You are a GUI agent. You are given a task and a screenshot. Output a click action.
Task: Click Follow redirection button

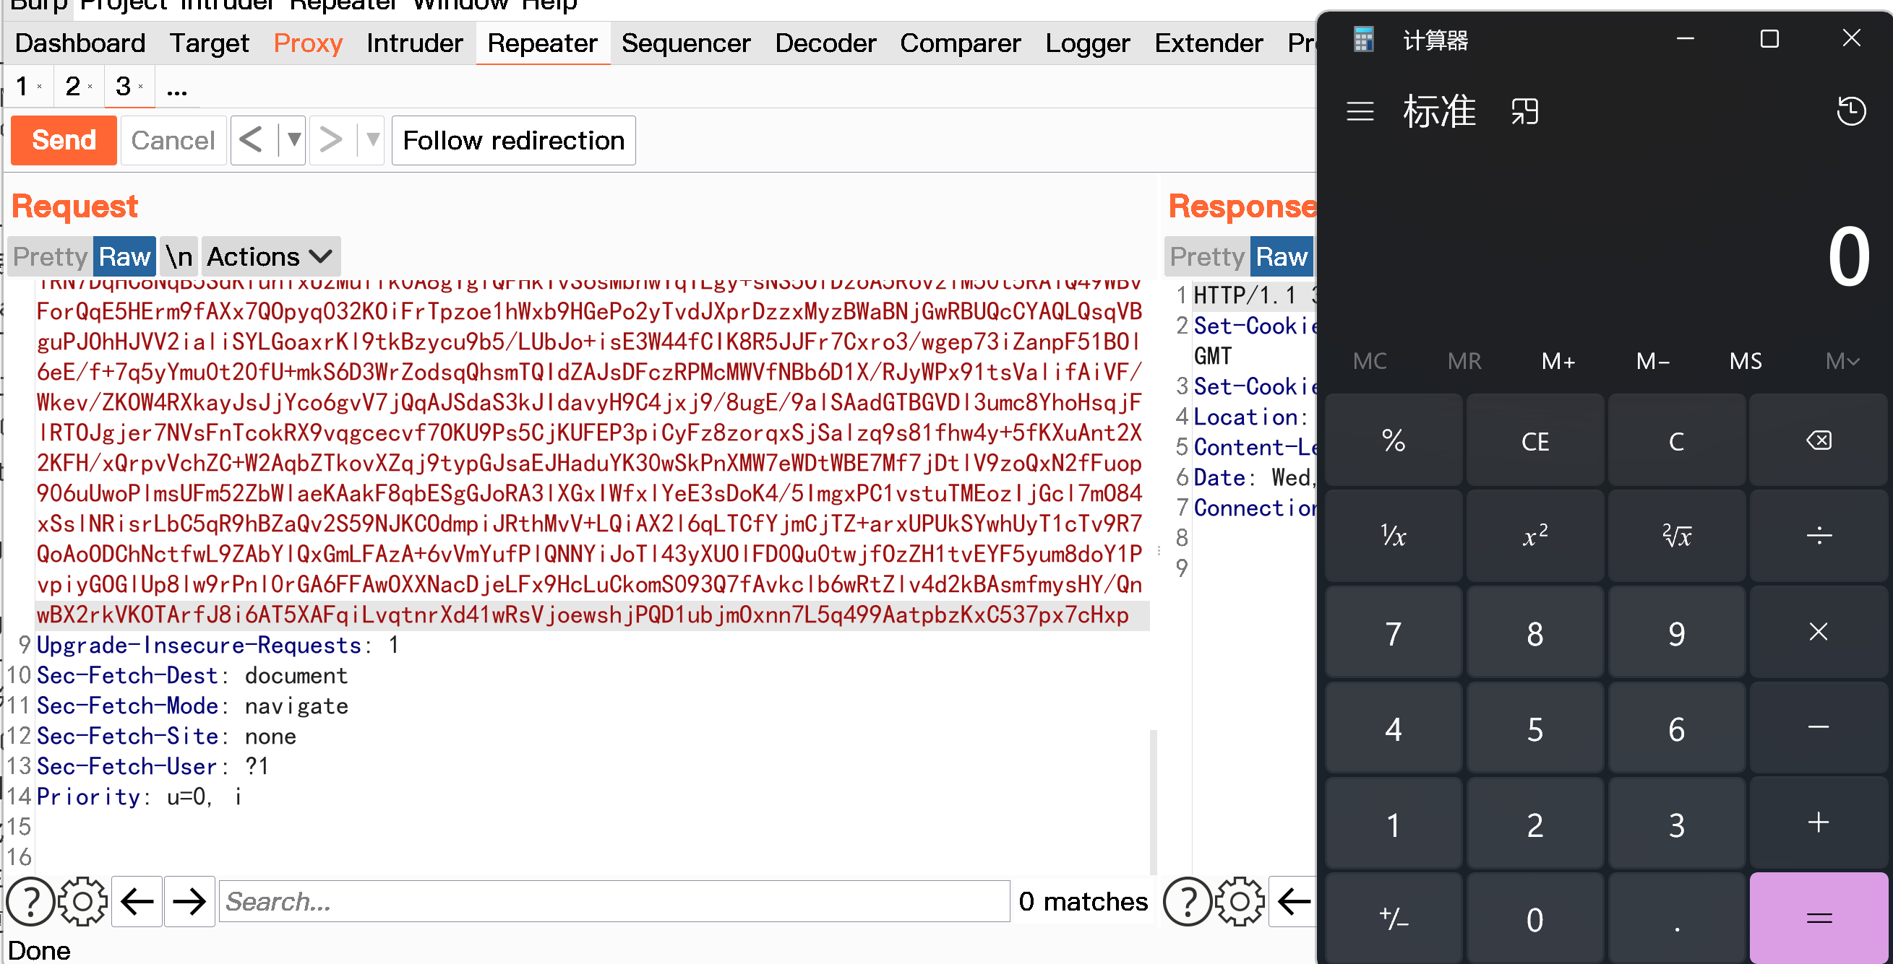pos(514,140)
